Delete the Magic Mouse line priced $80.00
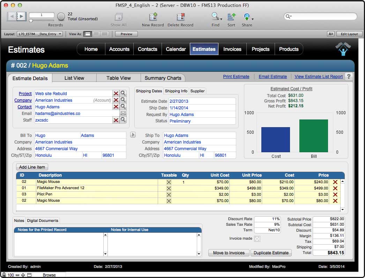The image size is (365, 278). point(335,201)
